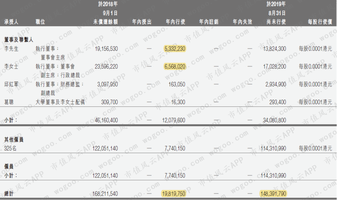Select highlighted value 6,568,020
The image size is (337, 200).
tap(175, 67)
